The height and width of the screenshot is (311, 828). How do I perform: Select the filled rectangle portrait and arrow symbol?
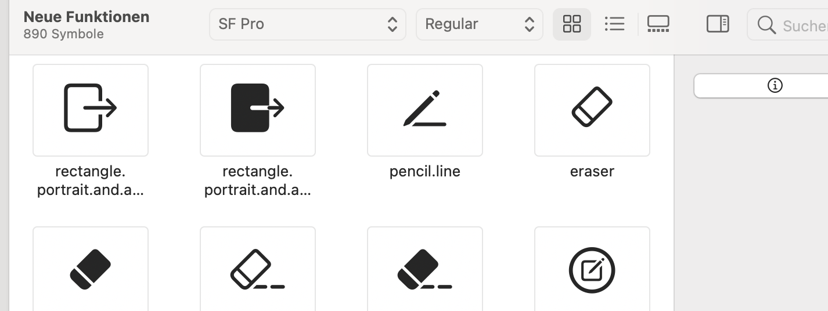[258, 110]
